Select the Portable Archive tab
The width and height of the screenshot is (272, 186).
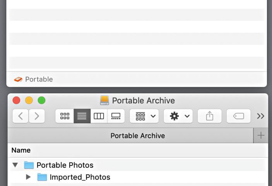137,136
